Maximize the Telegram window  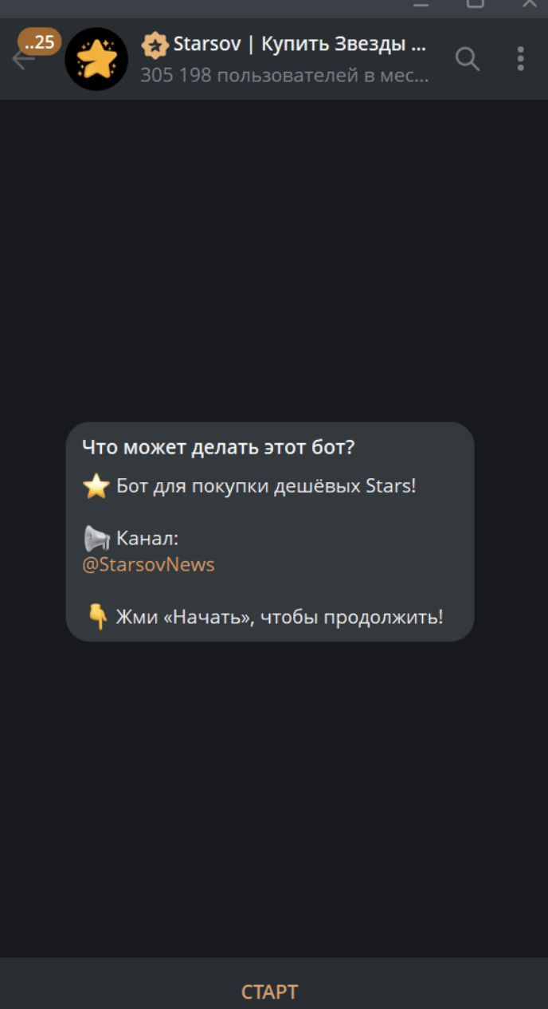[x=476, y=4]
